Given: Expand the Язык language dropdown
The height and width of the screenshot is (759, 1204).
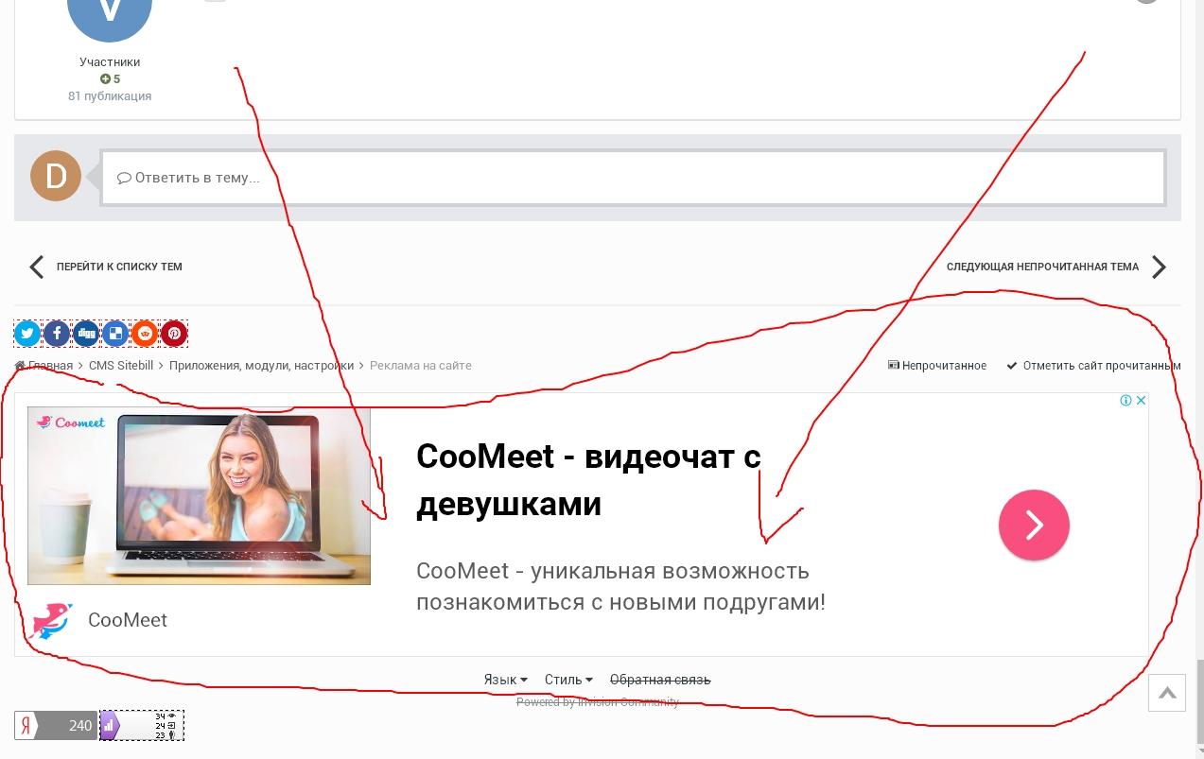Looking at the screenshot, I should pos(505,680).
